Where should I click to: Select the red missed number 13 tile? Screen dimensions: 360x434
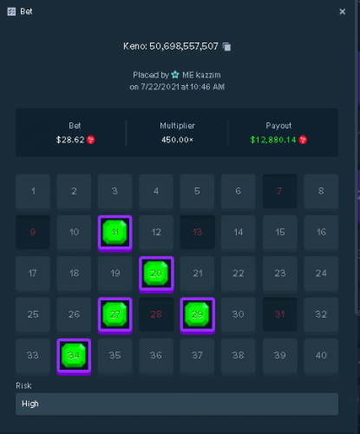[x=197, y=232]
